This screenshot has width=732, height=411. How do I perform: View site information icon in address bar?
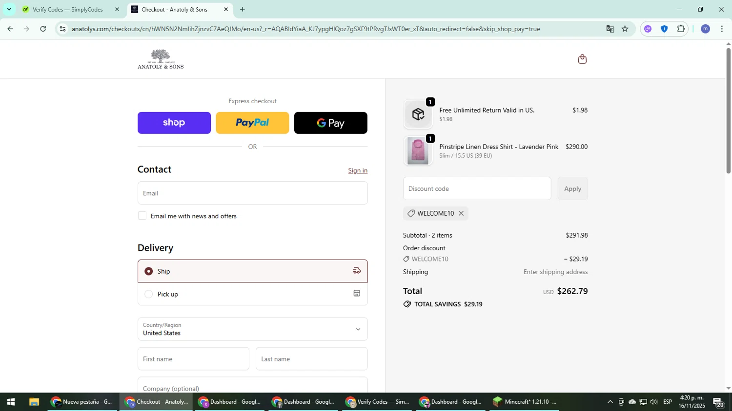click(x=62, y=29)
